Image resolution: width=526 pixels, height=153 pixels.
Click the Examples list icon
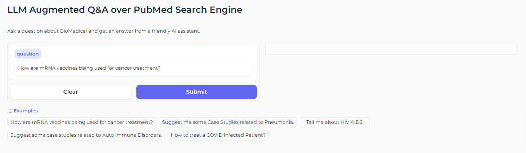coord(10,111)
